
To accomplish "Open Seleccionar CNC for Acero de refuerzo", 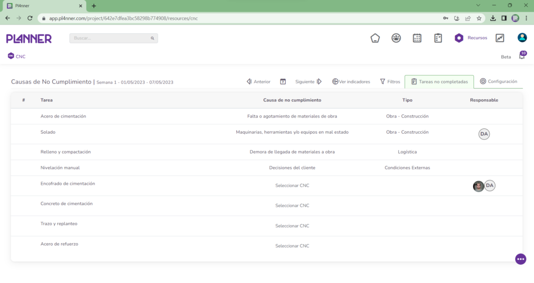I will coord(292,246).
